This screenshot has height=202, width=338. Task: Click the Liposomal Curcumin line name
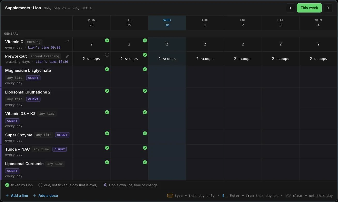click(24, 164)
